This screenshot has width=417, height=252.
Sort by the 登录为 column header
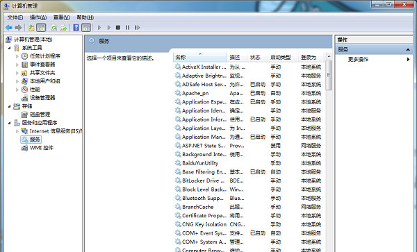point(311,58)
